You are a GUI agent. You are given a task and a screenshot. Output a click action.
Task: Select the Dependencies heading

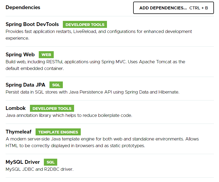[x=23, y=8]
